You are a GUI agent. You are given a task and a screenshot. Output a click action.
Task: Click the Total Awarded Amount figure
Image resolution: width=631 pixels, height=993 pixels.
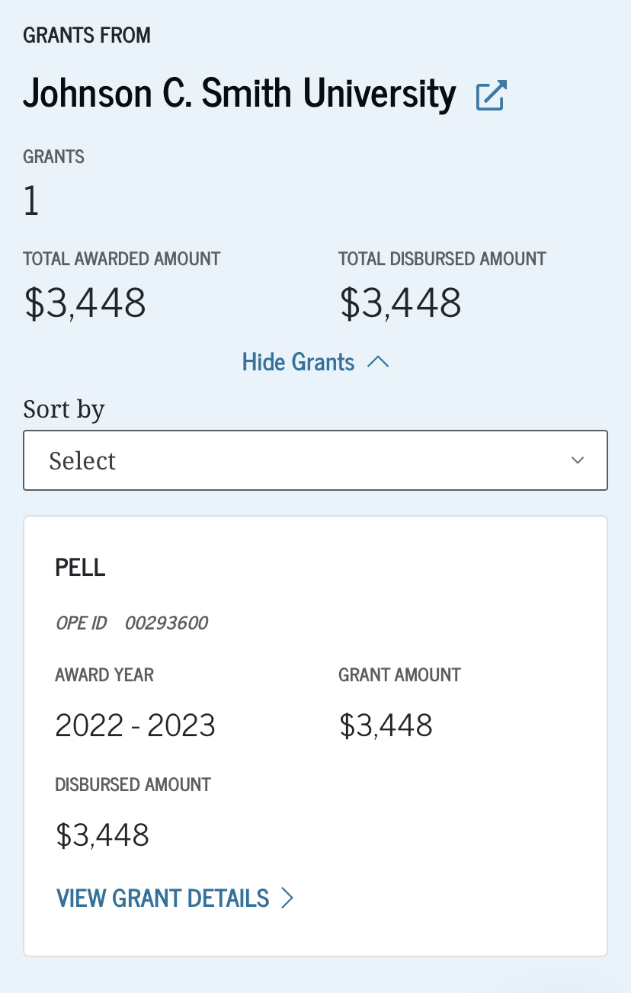[85, 303]
